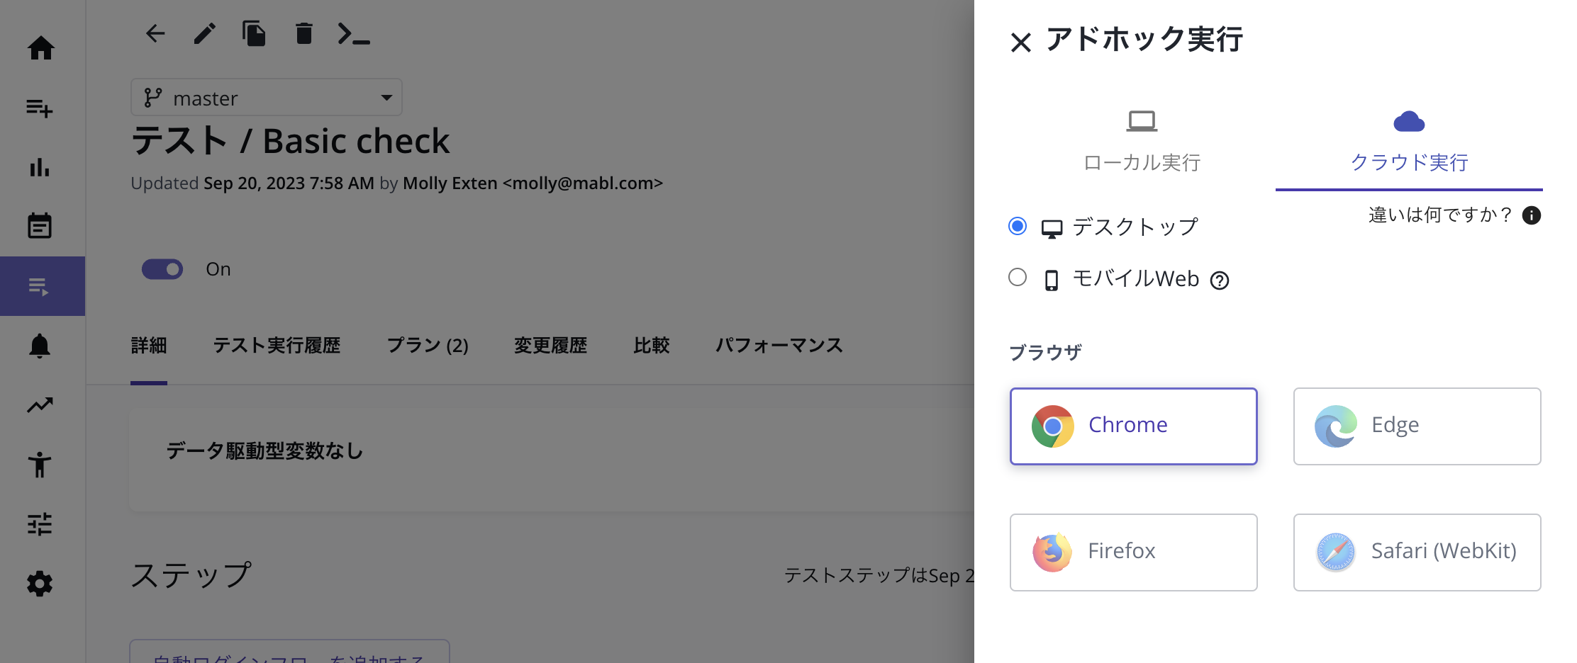Open the home dashboard icon in sidebar
Screen dimensions: 1577x663
pyautogui.click(x=40, y=48)
